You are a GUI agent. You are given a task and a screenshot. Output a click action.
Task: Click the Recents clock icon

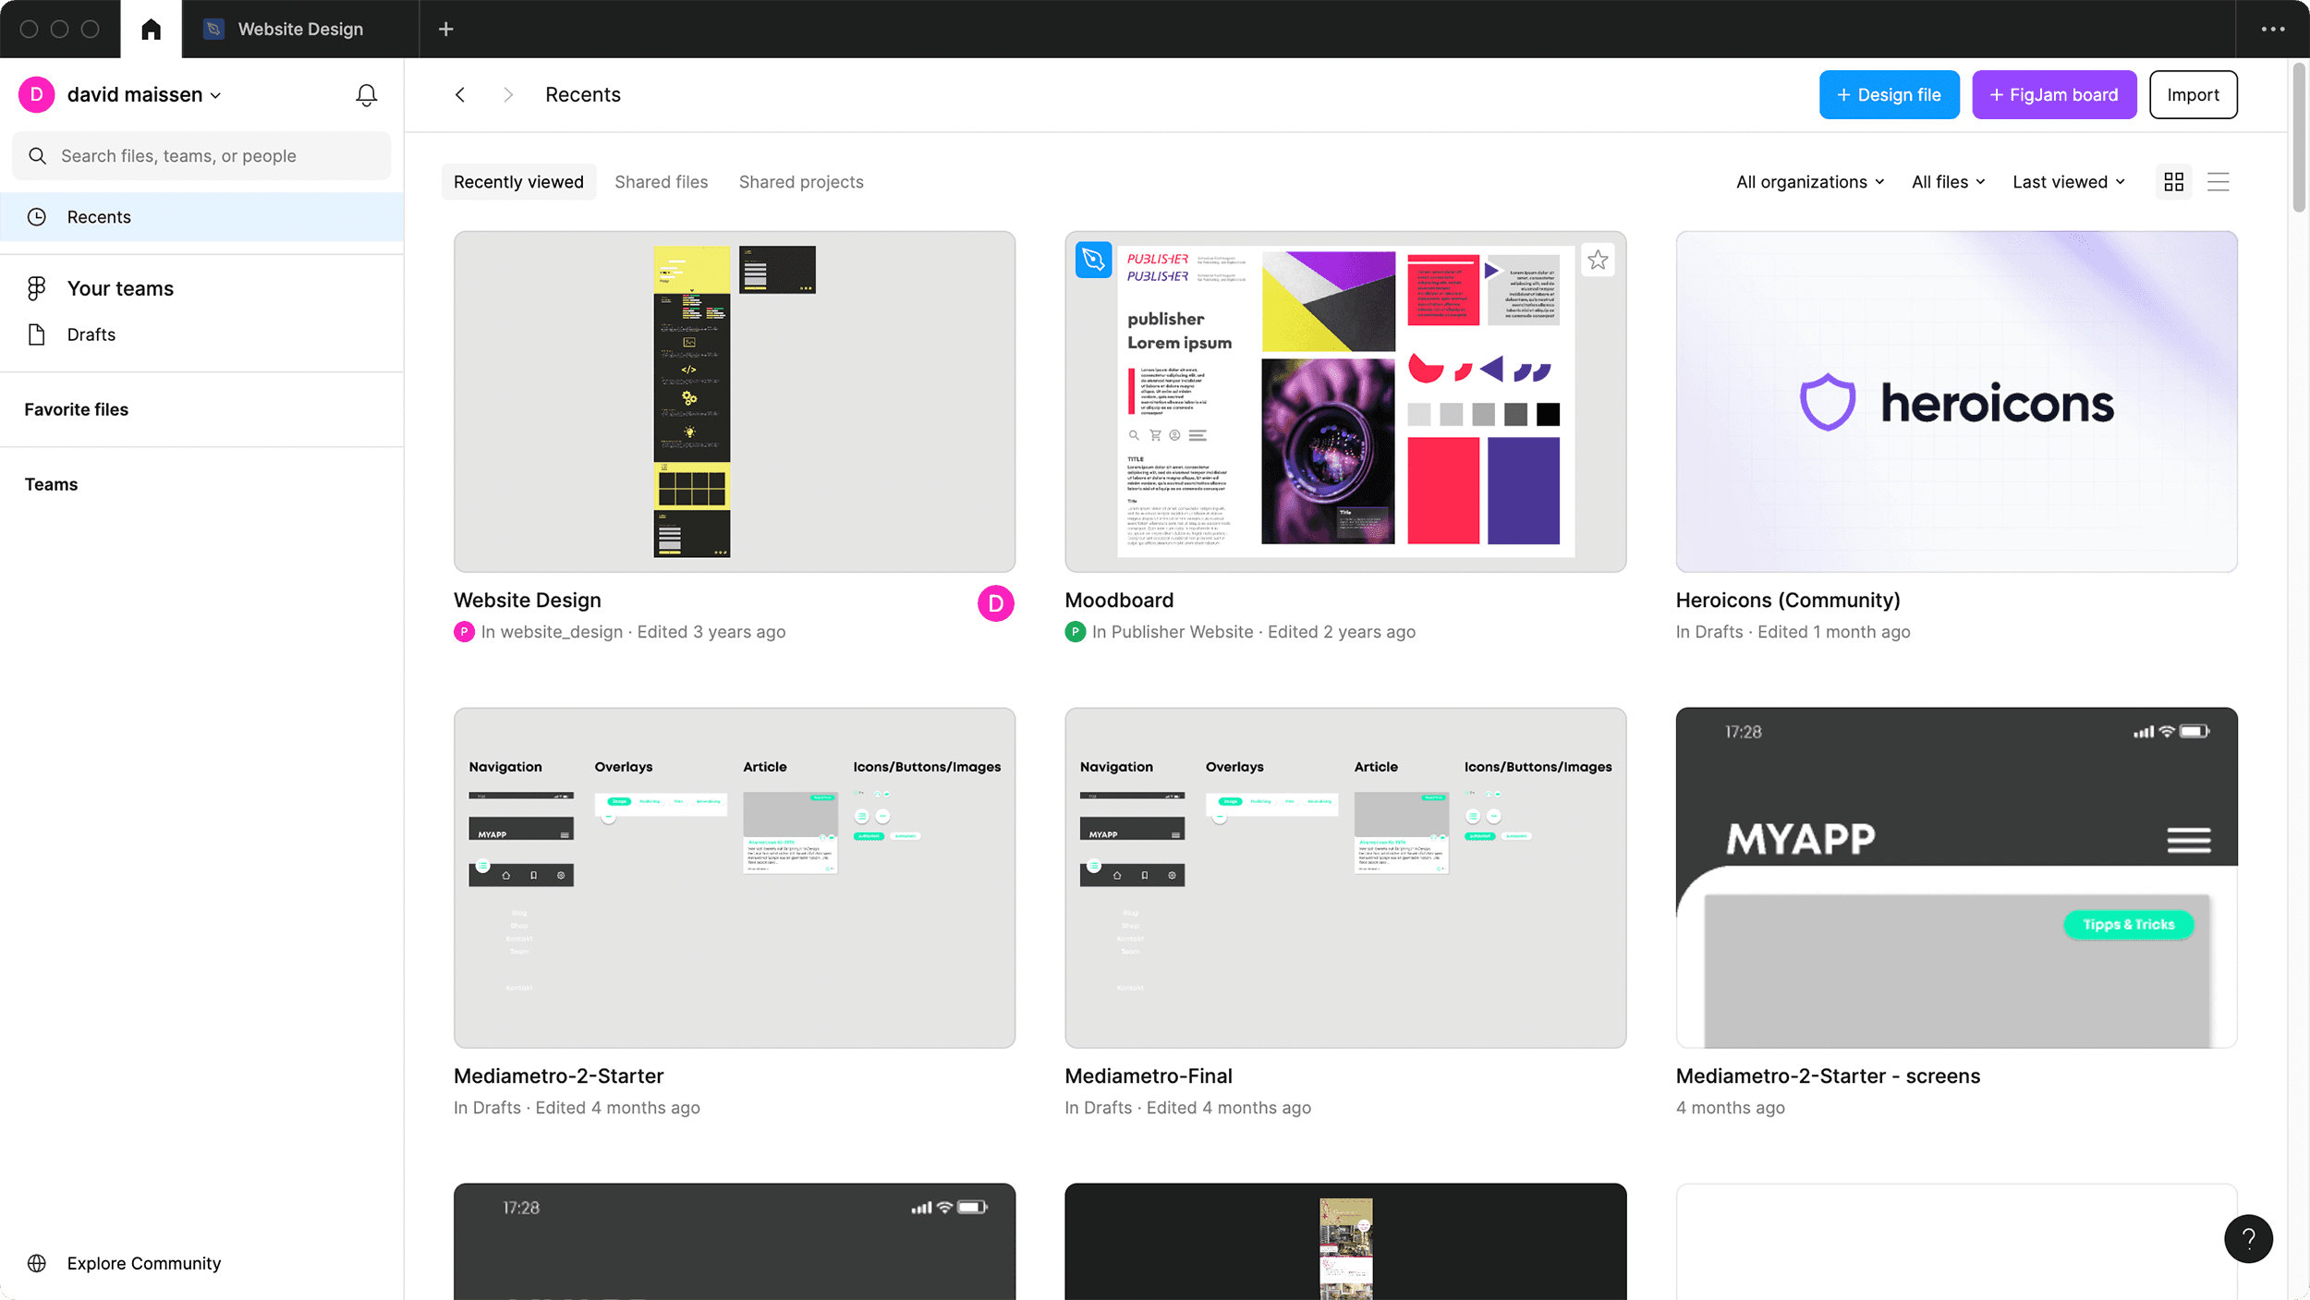[37, 217]
